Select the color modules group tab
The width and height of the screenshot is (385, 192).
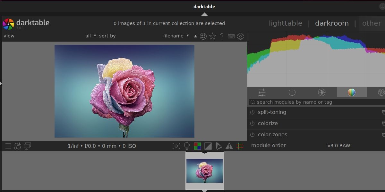[352, 92]
